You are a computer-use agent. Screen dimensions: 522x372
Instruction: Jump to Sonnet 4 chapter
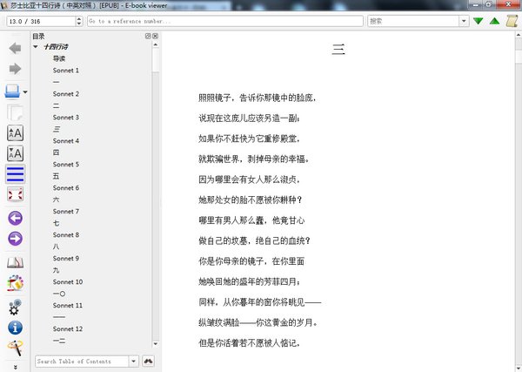point(66,141)
